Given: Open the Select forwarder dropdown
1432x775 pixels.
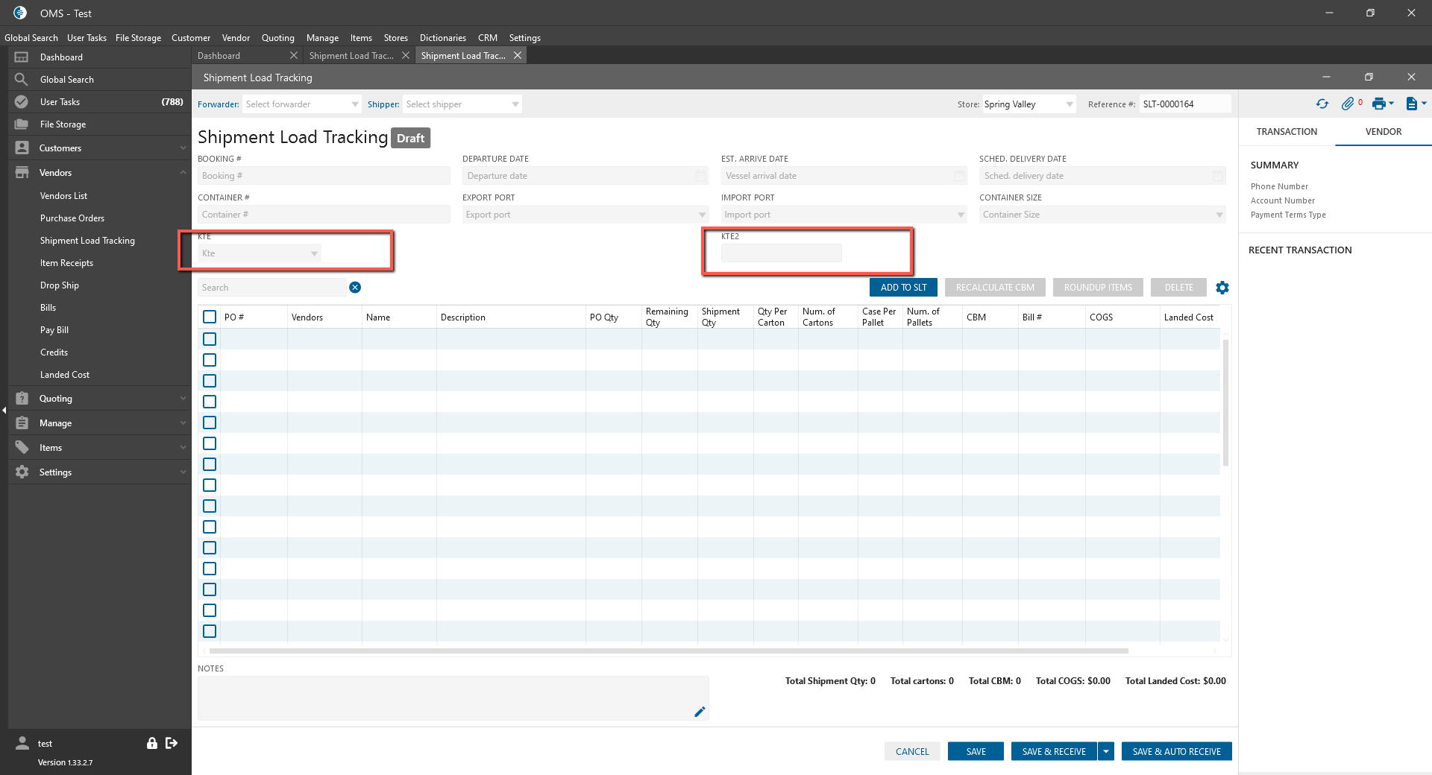Looking at the screenshot, I should pyautogui.click(x=301, y=104).
